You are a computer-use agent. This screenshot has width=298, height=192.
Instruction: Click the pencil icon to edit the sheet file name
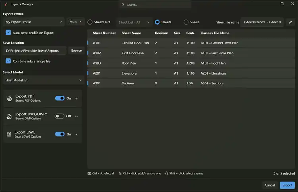[x=290, y=22]
